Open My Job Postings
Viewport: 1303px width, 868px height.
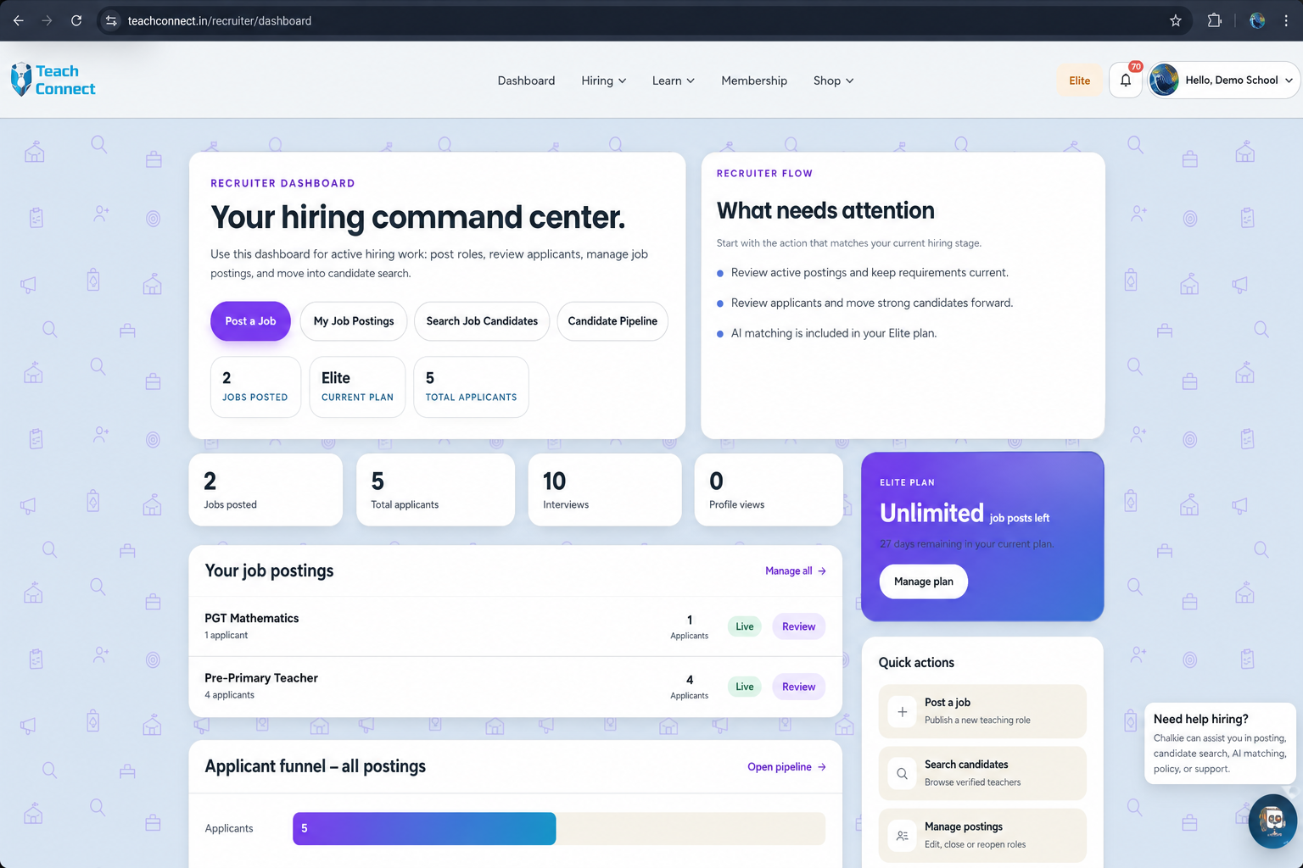coord(354,321)
